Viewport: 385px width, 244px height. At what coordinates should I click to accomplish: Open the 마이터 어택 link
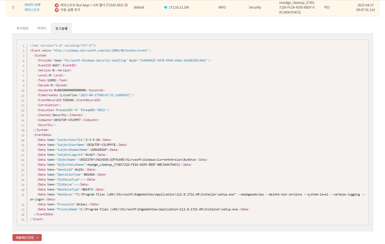point(32,5)
